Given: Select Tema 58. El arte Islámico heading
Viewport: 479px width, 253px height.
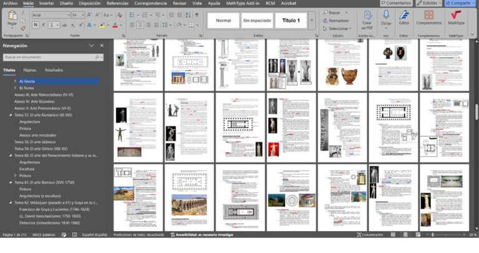Looking at the screenshot, I should coord(35,142).
